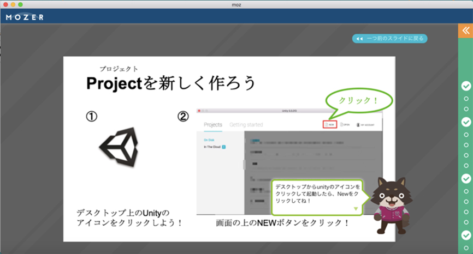This screenshot has height=254, width=473.
Task: Click the mascot's speech bubble text
Action: [317, 193]
